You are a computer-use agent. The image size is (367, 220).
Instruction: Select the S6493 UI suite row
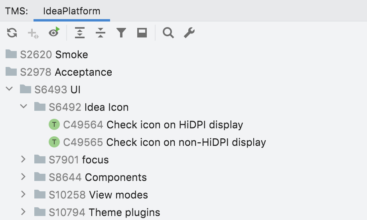[183, 90]
